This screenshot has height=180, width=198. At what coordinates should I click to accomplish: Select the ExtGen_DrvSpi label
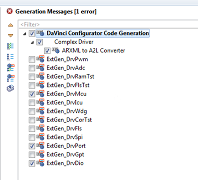click(64, 137)
